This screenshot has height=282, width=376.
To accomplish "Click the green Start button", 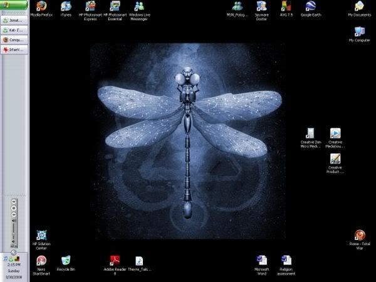I will (x=14, y=5).
